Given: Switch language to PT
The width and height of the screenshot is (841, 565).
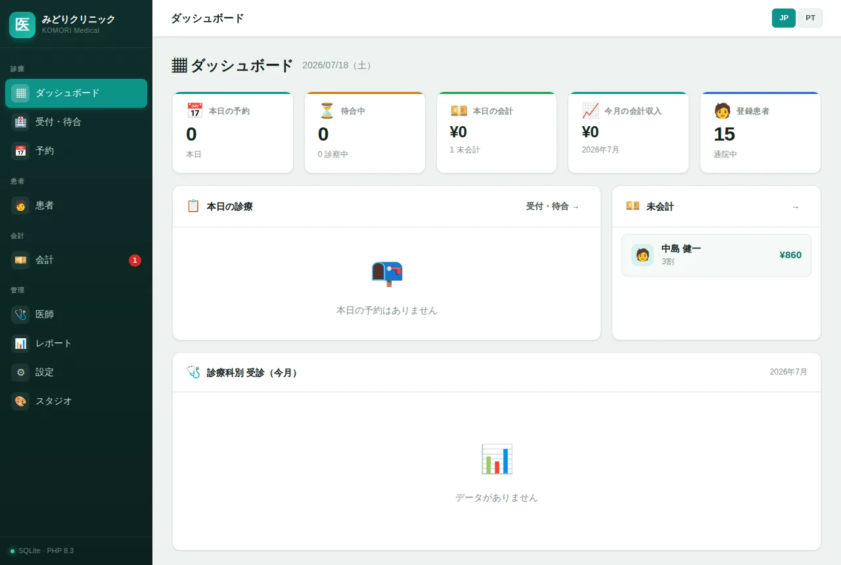Looking at the screenshot, I should click(810, 18).
